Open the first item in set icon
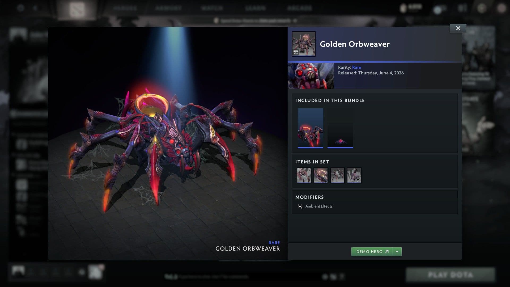The image size is (510, 287). coord(304,175)
